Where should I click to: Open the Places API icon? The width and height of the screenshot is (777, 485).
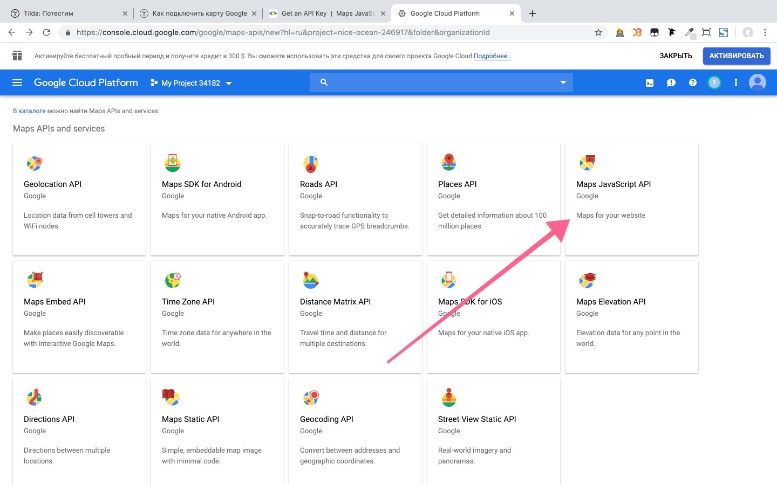click(x=449, y=163)
